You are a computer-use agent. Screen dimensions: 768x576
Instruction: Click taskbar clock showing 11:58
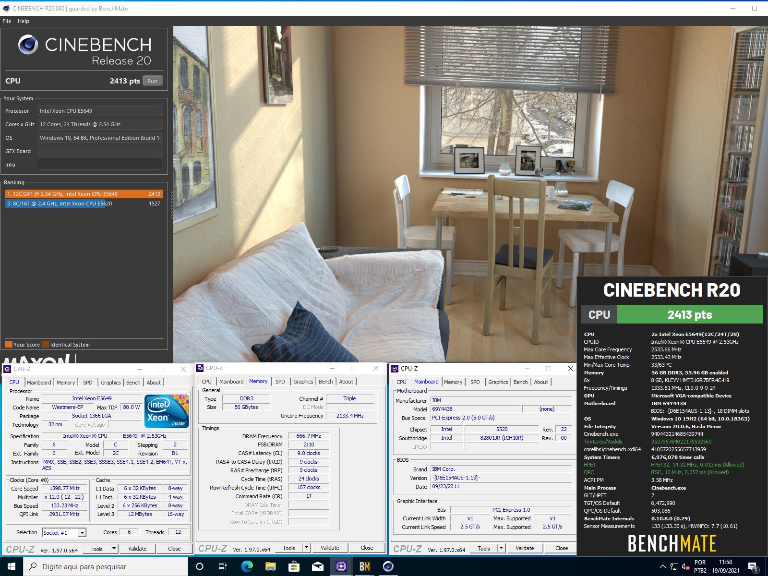tap(725, 566)
